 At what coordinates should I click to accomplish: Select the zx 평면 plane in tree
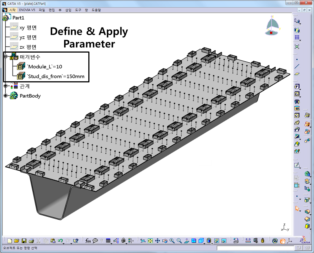coord(28,47)
